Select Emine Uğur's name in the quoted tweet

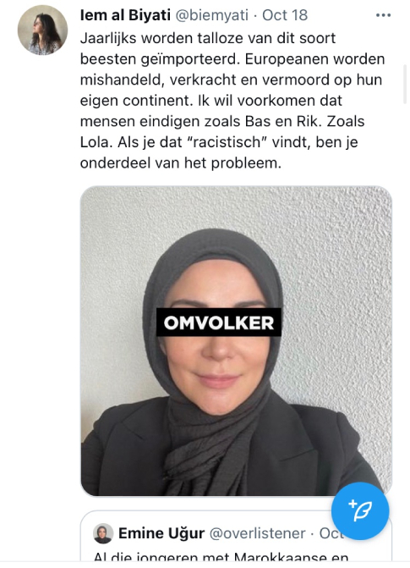pos(161,533)
